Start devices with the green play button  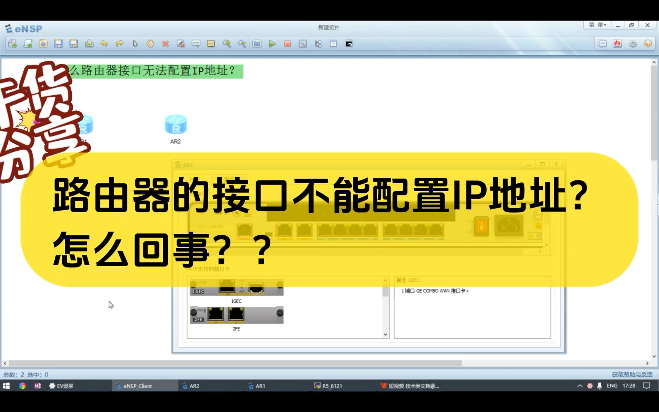point(272,44)
